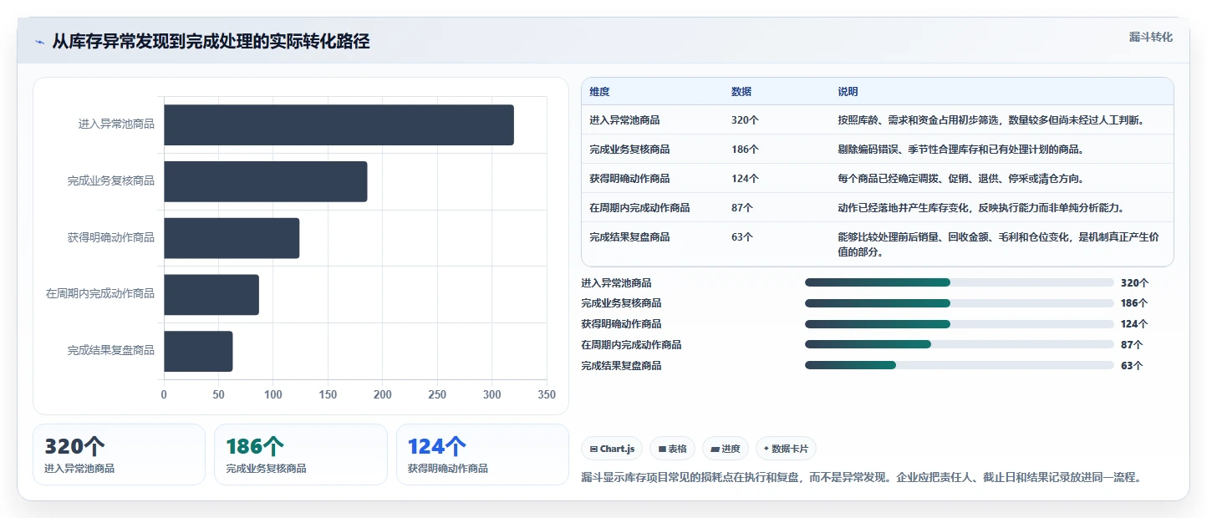Click description starting 每个商品已经确定调拨
This screenshot has height=518, width=1207.
(x=960, y=179)
